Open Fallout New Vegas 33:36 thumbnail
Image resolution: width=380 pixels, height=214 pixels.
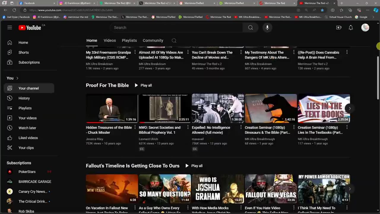point(271,189)
